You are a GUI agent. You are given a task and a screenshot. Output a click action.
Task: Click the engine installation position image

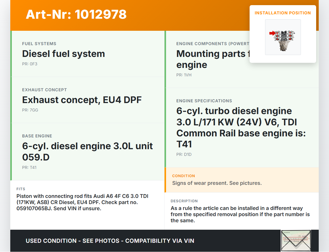coord(283,37)
